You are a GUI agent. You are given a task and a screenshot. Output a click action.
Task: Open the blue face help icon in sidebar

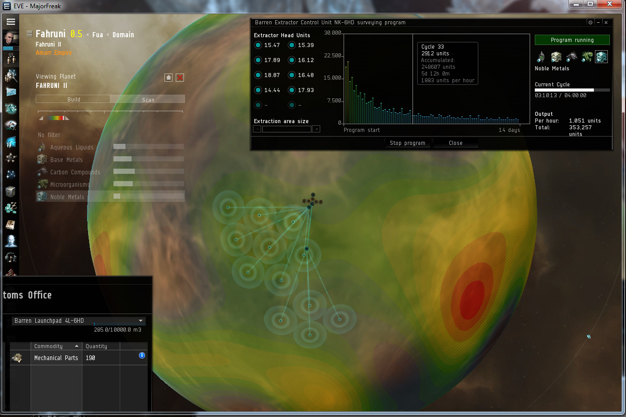[x=10, y=241]
